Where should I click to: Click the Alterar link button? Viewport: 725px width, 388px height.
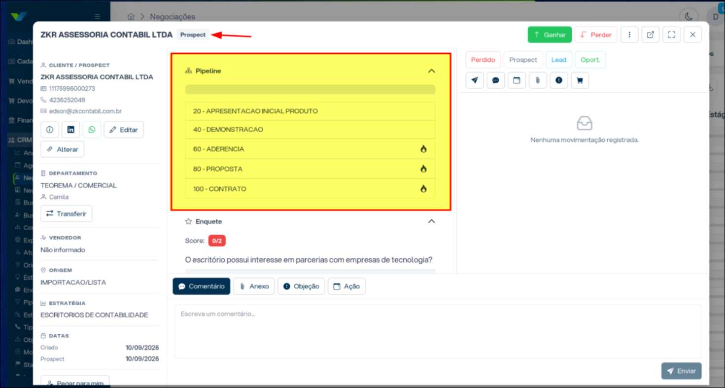click(63, 149)
